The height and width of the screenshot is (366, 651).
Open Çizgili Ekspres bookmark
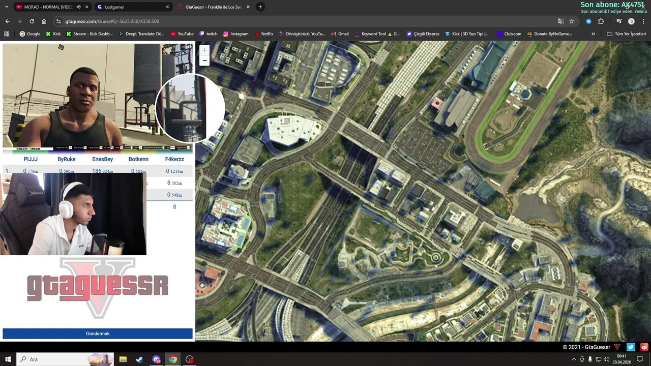pos(423,34)
